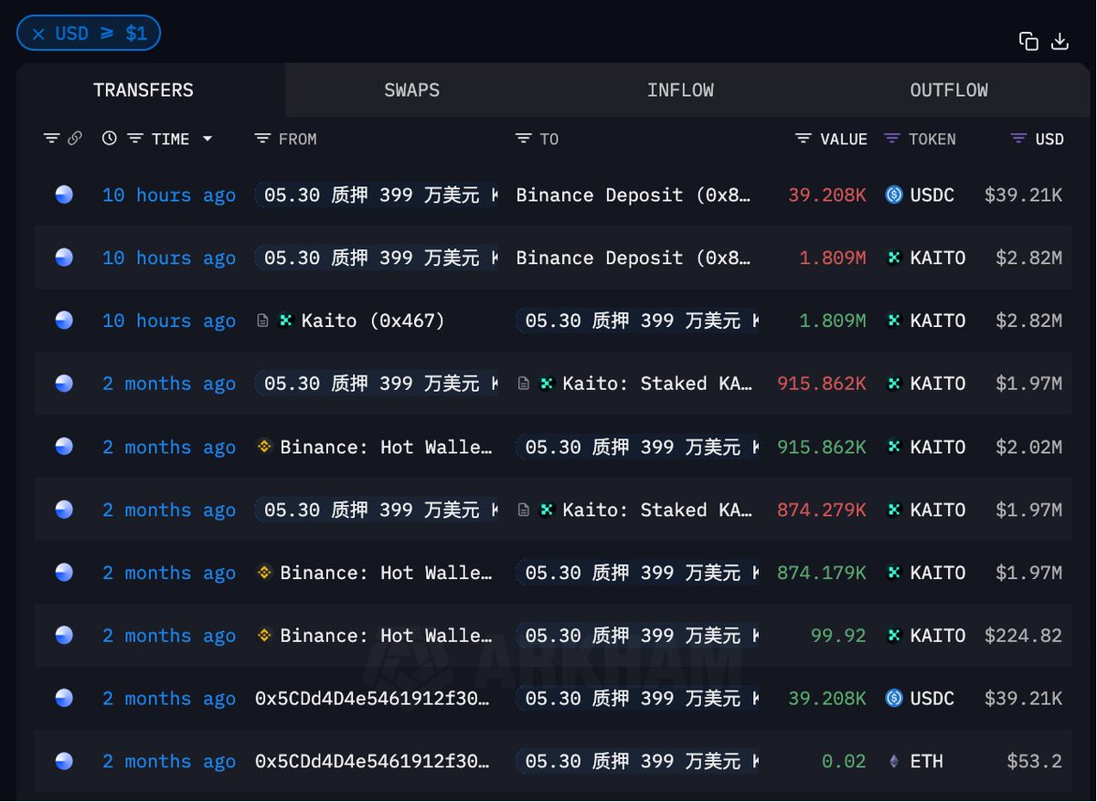
Task: Switch to the INFLOW tab
Action: point(680,90)
